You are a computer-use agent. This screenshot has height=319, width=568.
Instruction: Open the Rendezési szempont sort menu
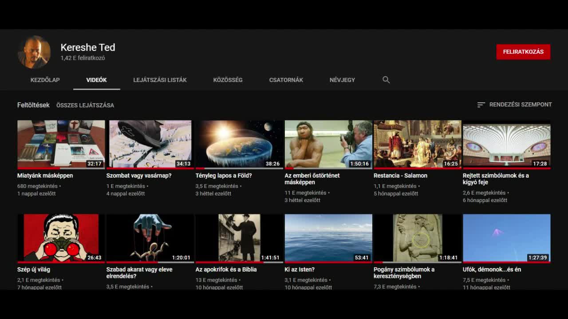(514, 105)
